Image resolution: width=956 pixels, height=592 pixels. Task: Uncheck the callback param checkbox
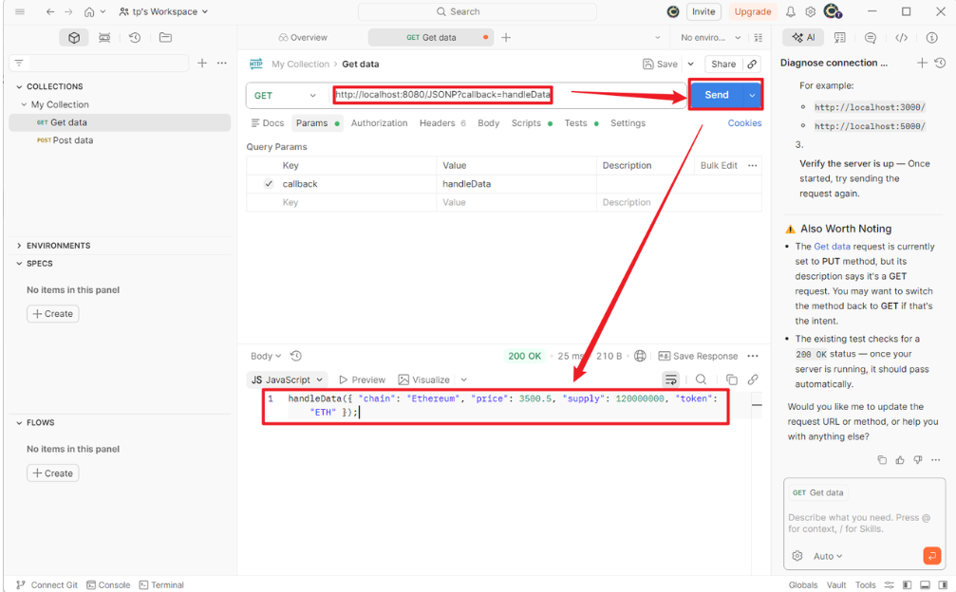click(x=269, y=183)
